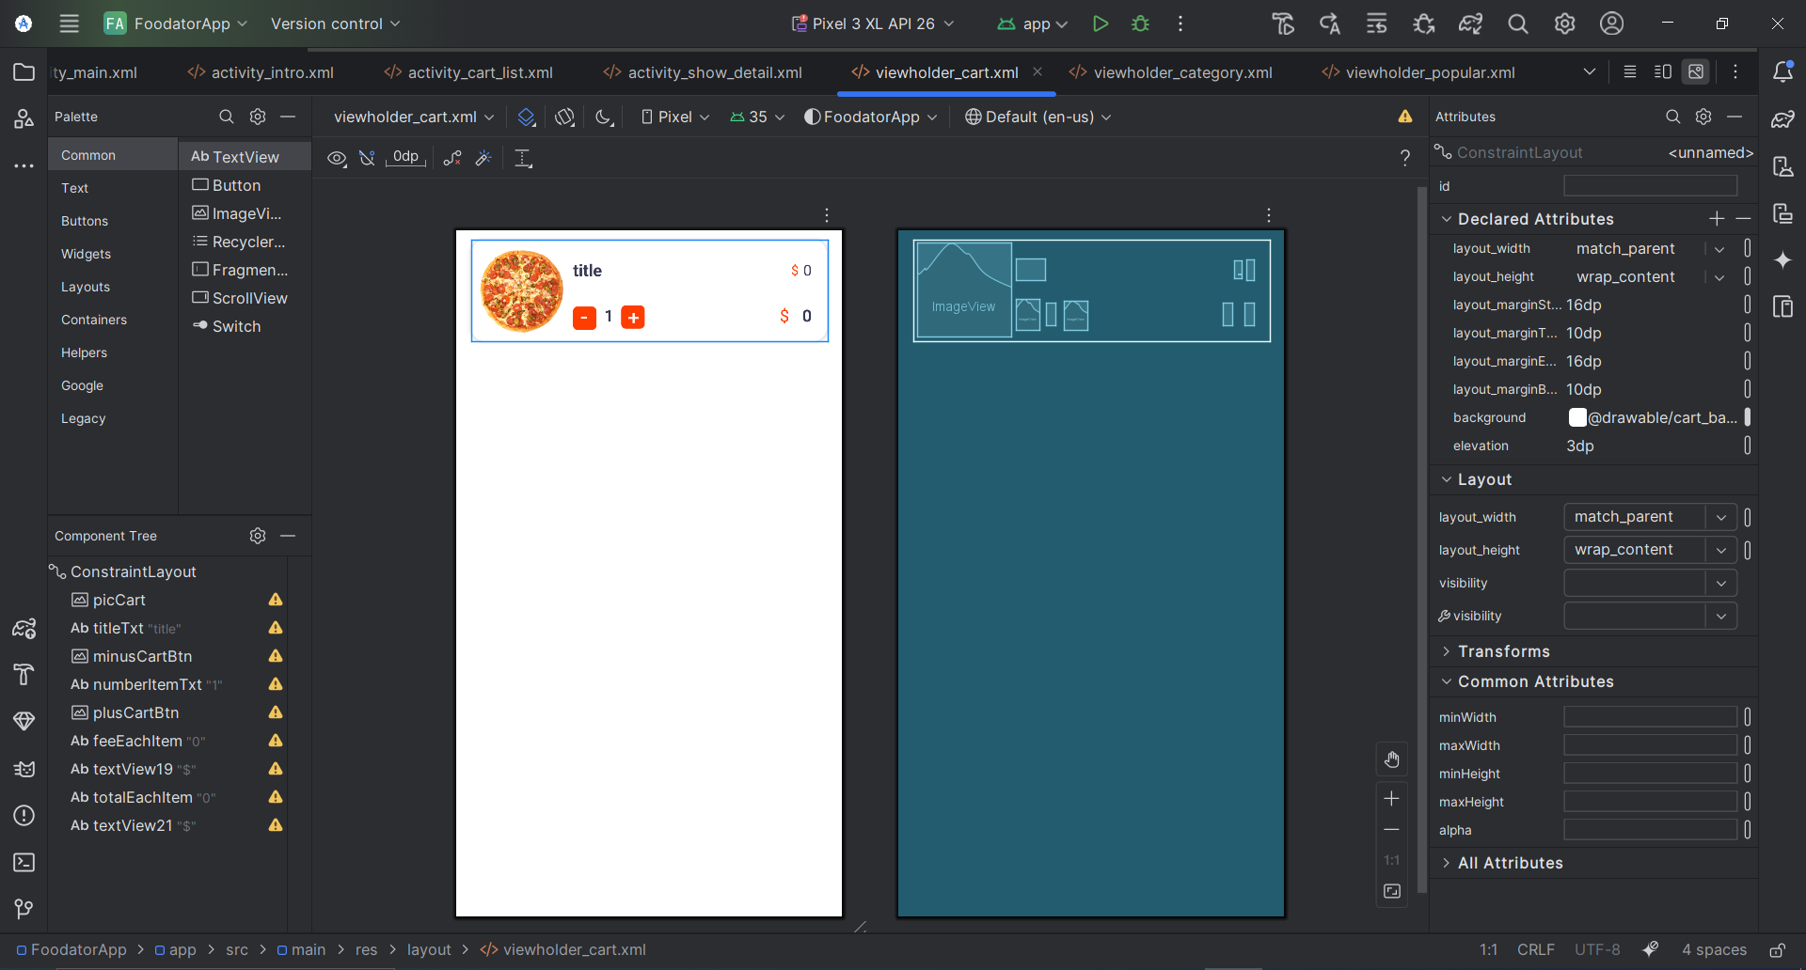Open the Git tool window icon
The image size is (1806, 970).
pos(24,909)
